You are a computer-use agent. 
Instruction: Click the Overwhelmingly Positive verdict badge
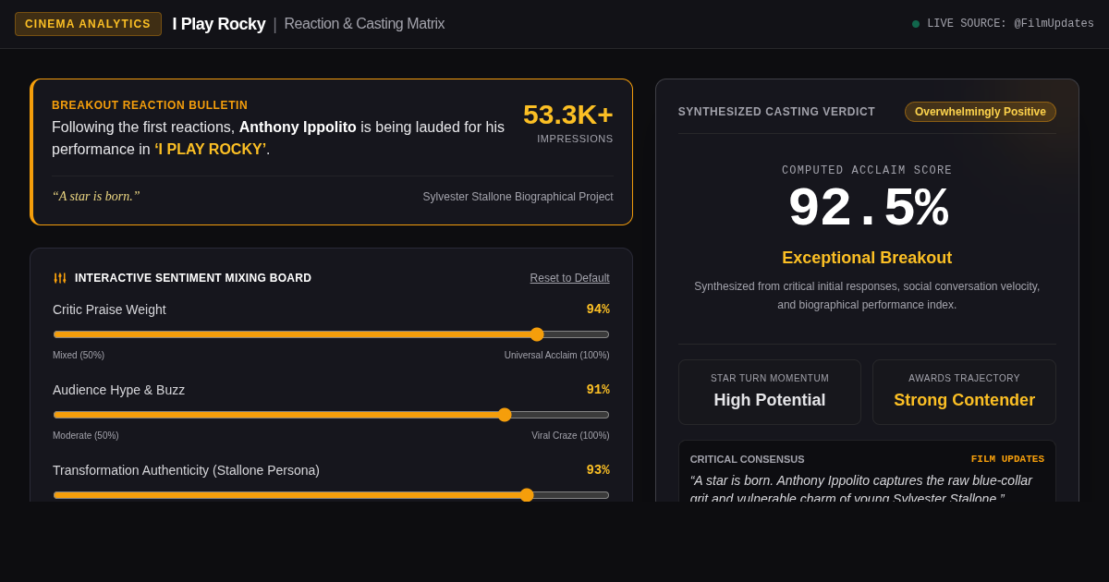pyautogui.click(x=981, y=112)
